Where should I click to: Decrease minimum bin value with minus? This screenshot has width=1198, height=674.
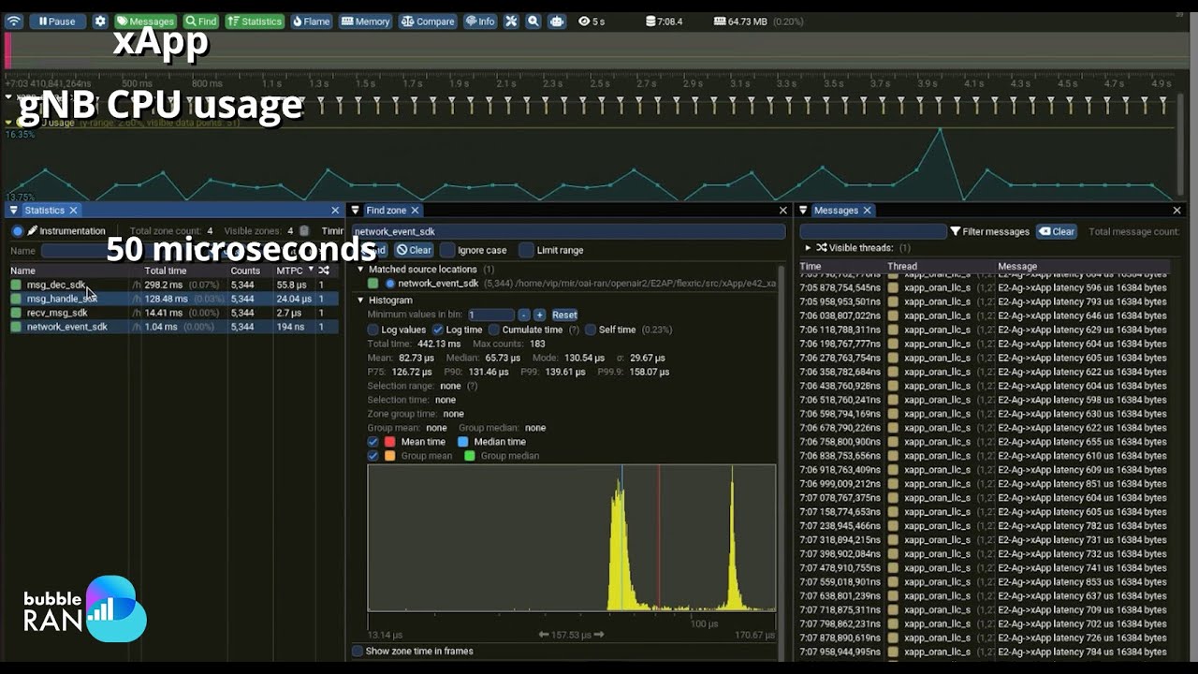click(524, 315)
